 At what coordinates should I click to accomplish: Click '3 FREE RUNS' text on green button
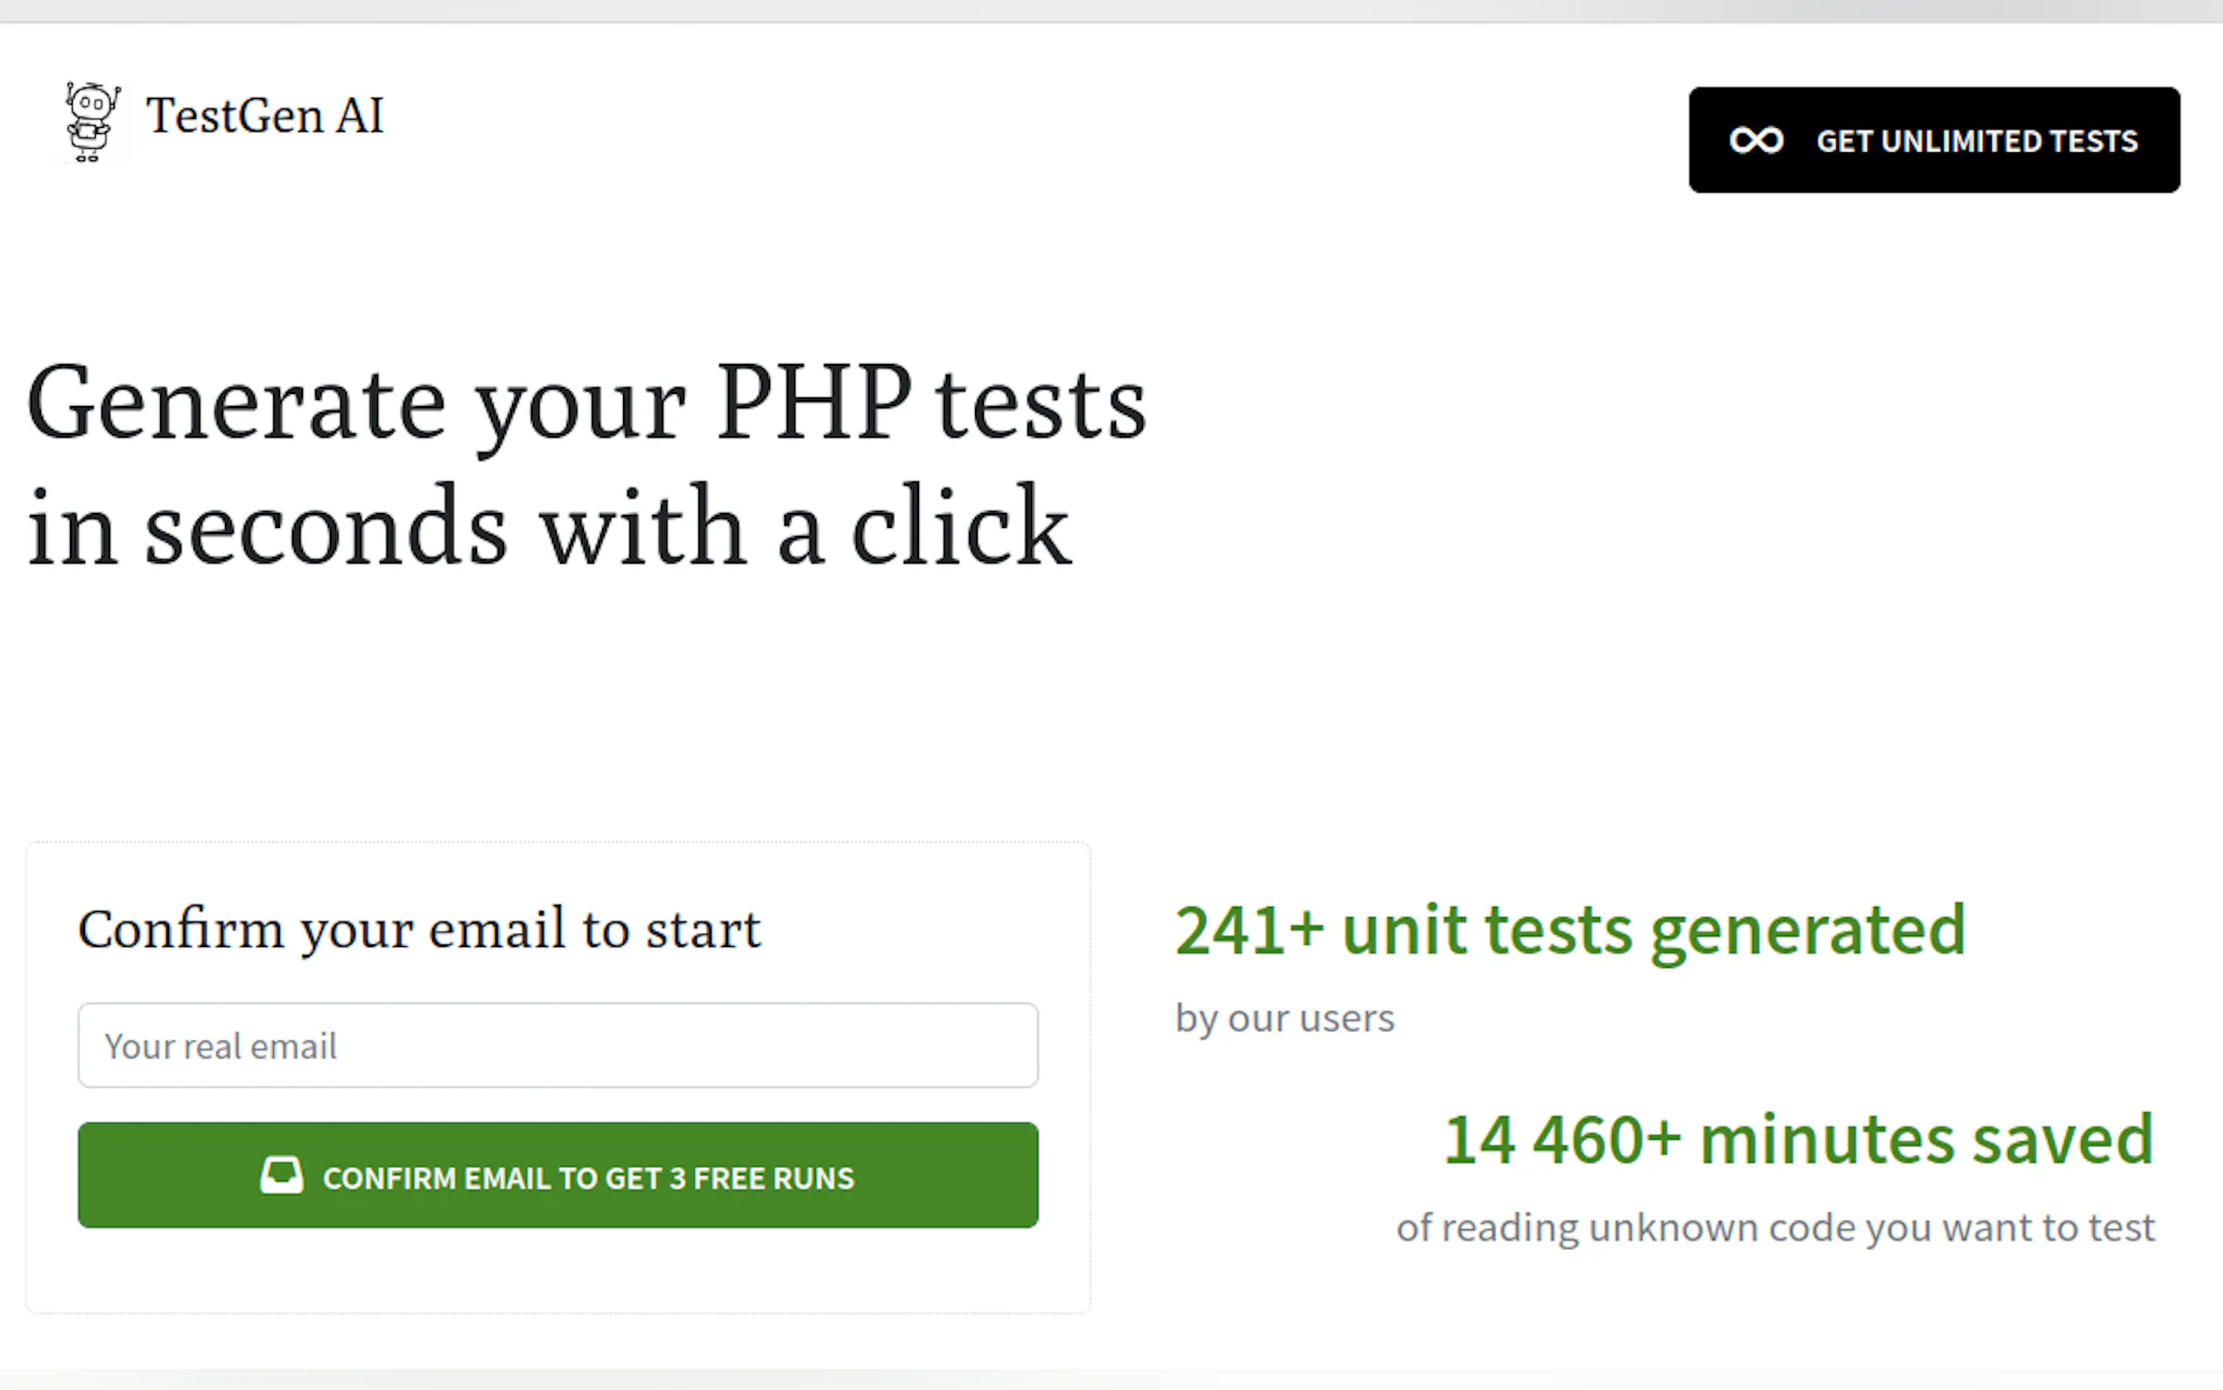761,1178
